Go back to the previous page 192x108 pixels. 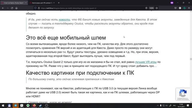click(3, 8)
